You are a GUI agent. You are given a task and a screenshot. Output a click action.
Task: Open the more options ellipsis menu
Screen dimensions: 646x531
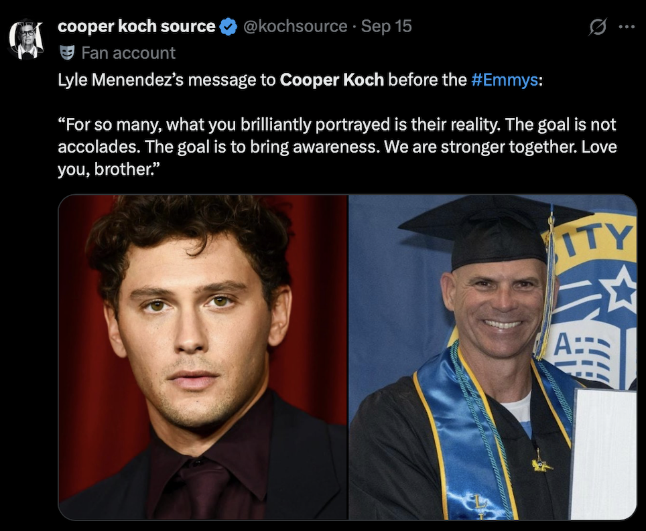point(626,27)
